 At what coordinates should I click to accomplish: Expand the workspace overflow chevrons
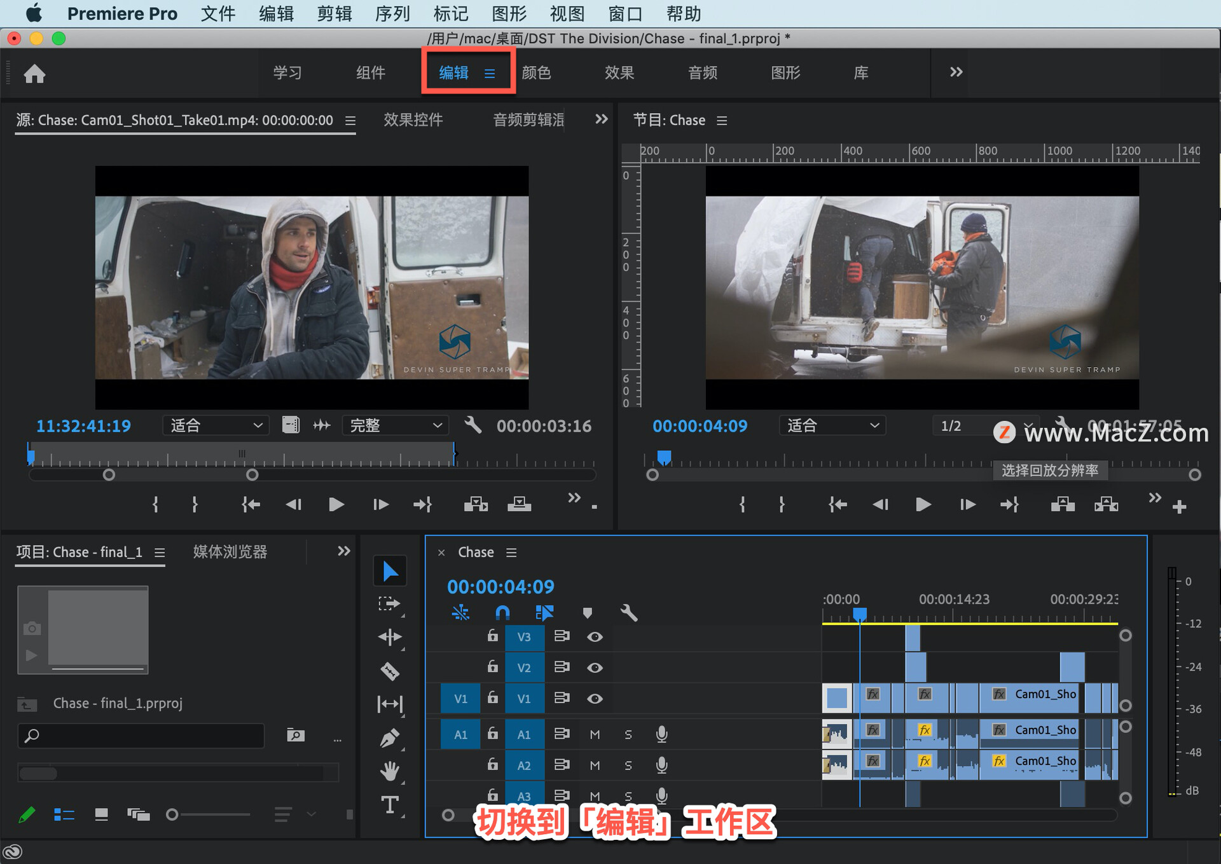point(956,72)
